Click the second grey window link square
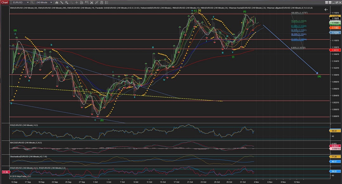The width and height of the screenshot is (342, 184). 330,3
